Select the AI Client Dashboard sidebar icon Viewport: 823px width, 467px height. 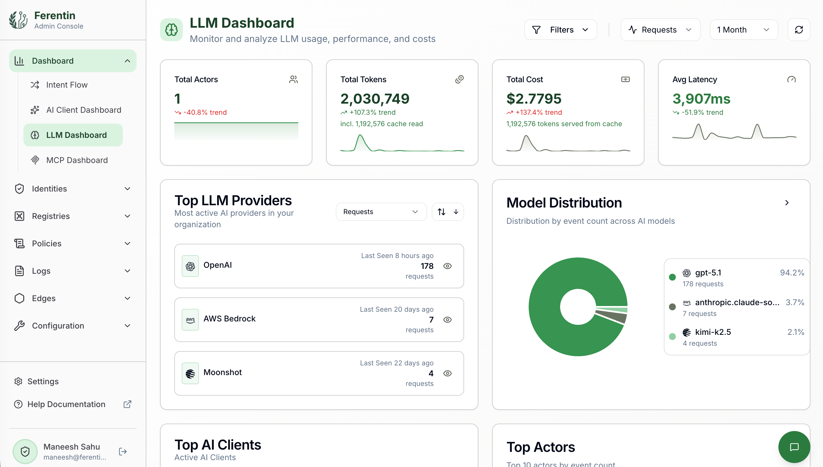[x=35, y=110]
